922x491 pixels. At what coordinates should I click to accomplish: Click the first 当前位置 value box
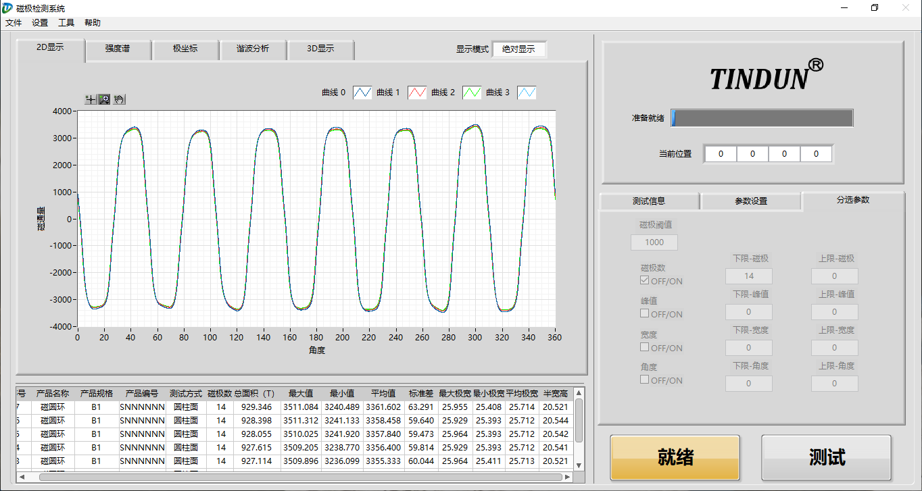[x=721, y=154]
